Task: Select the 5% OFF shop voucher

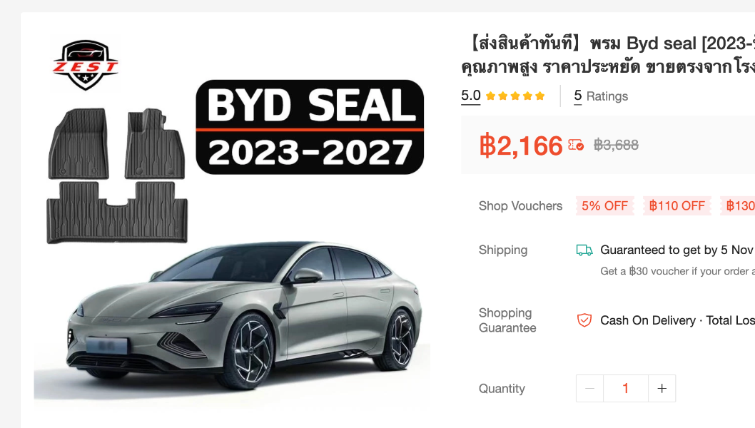Action: (x=604, y=206)
